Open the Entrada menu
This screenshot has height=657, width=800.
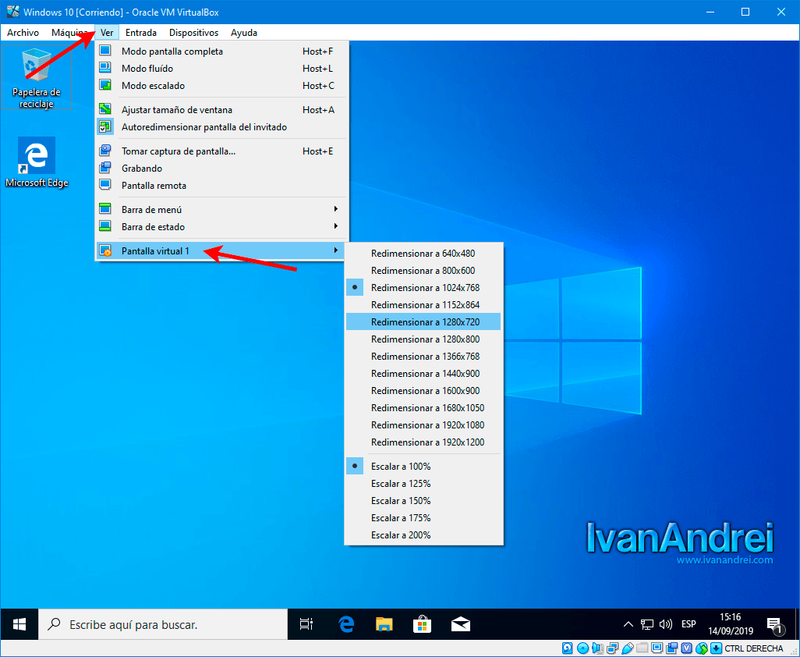(x=141, y=33)
